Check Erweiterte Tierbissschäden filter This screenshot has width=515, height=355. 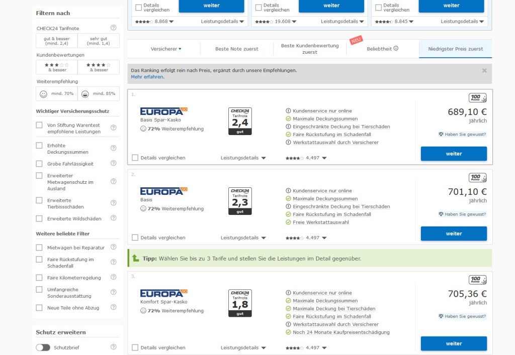pos(39,200)
